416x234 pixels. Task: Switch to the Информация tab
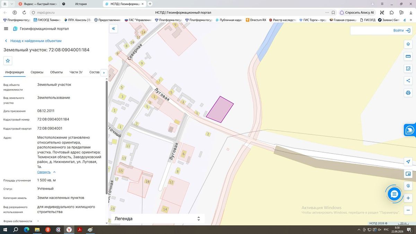click(15, 72)
